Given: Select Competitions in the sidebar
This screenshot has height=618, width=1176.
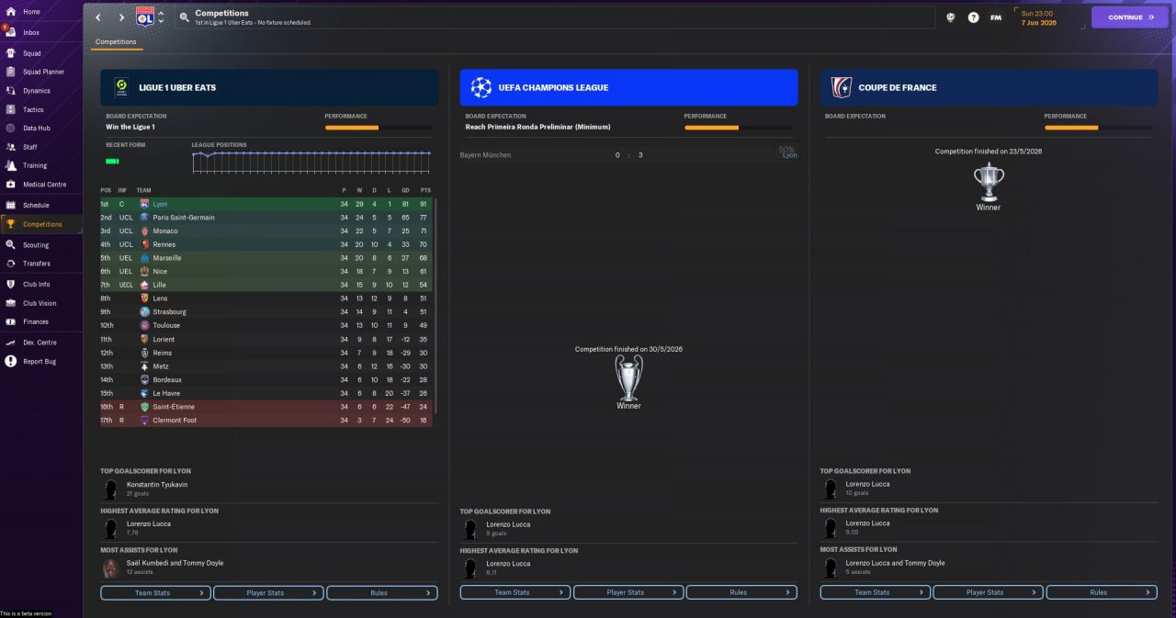Looking at the screenshot, I should pyautogui.click(x=41, y=224).
